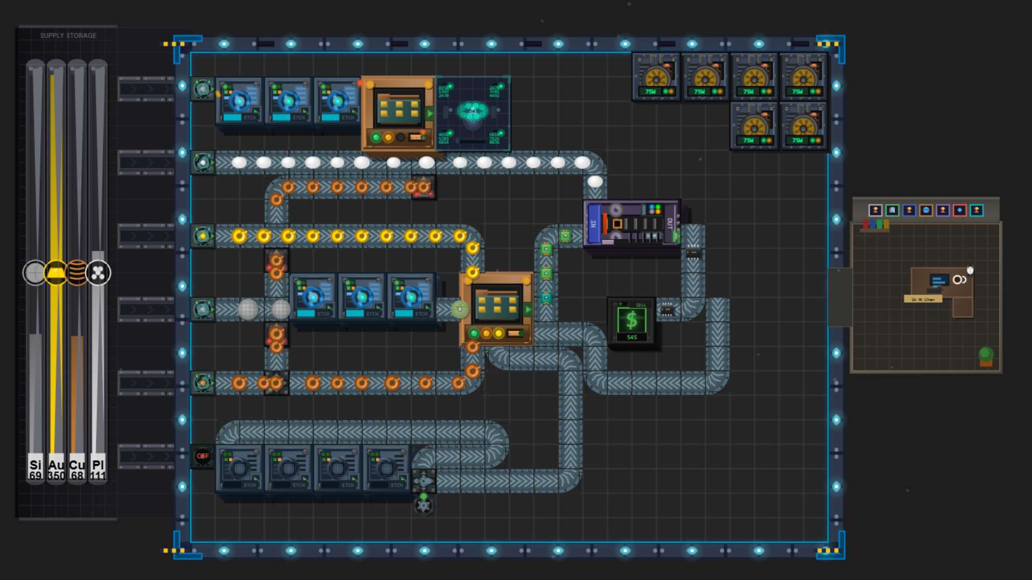1032x580 pixels.
Task: Toggle the OFF switch on the bottom spawner
Action: pyautogui.click(x=203, y=456)
